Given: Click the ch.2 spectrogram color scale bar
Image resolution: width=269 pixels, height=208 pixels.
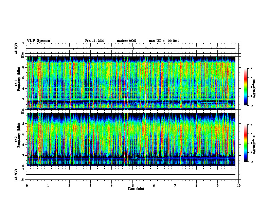Looking at the screenshot, I should click(x=246, y=143).
